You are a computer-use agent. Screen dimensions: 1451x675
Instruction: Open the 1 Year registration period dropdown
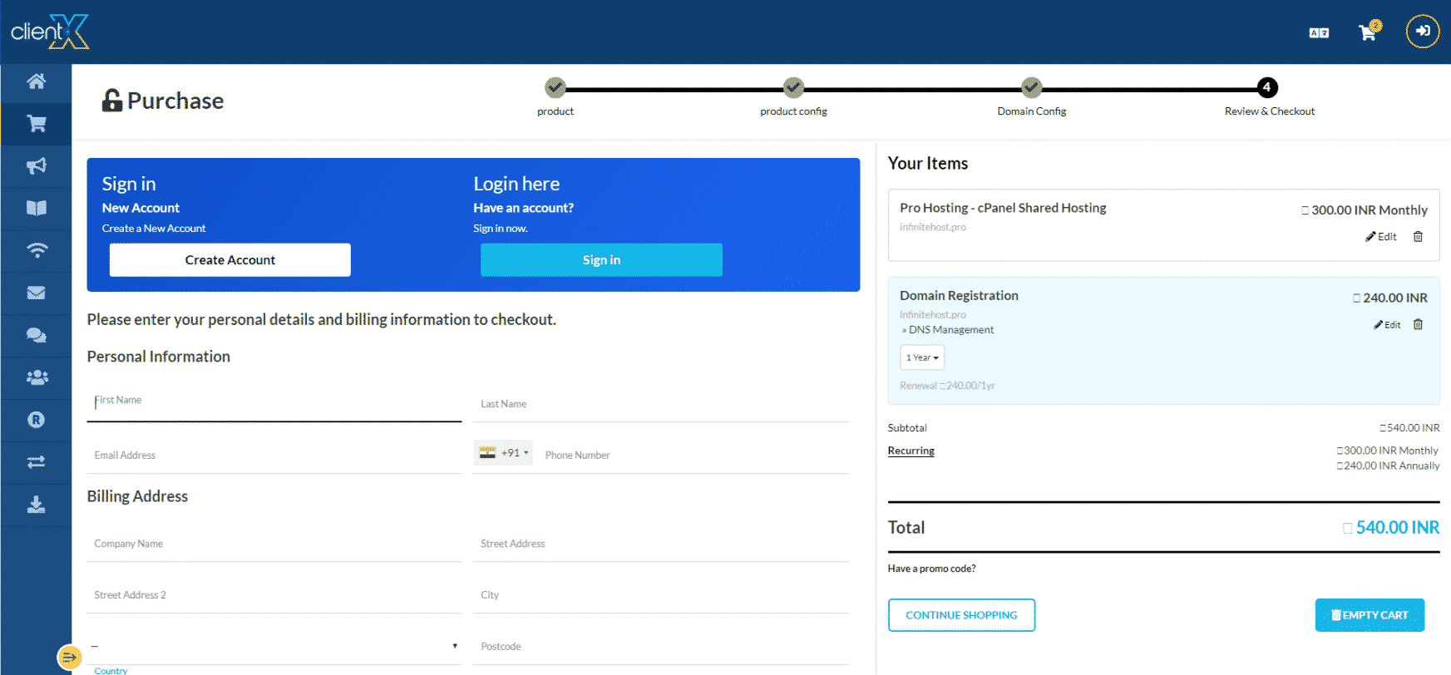pos(922,357)
